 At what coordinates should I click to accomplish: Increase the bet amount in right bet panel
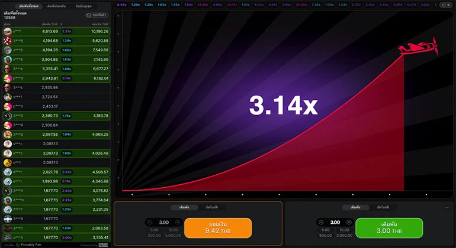(349, 222)
